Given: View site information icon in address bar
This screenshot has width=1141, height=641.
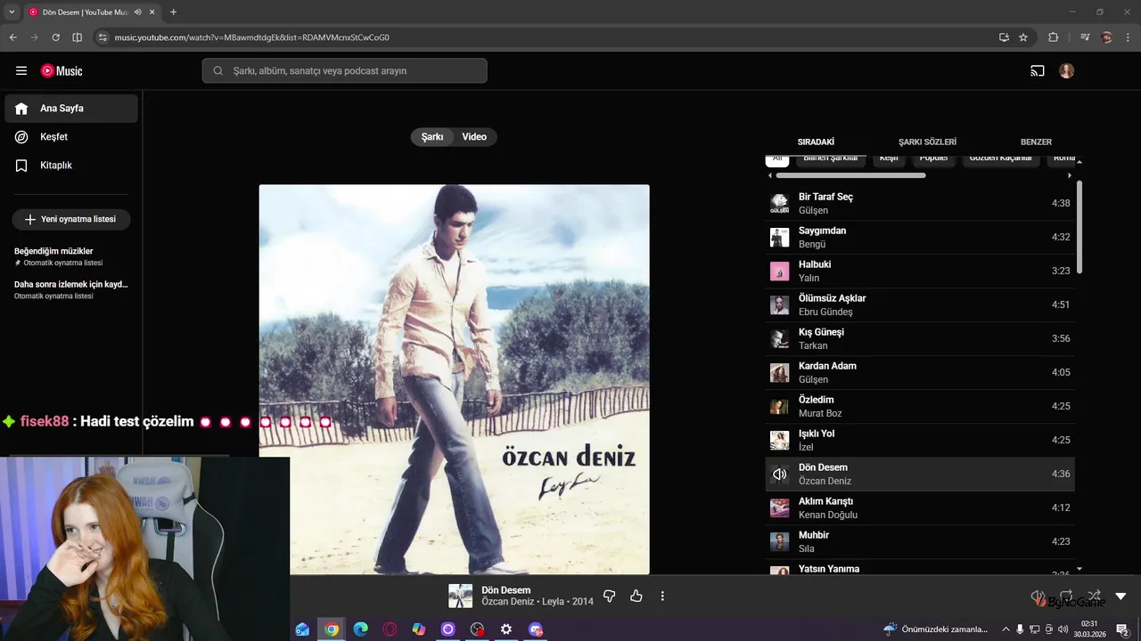Looking at the screenshot, I should tap(103, 37).
